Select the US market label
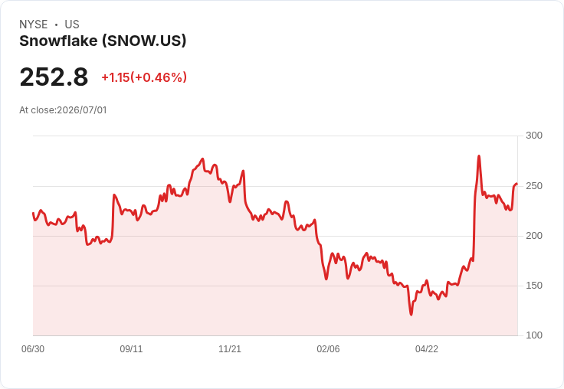The width and height of the screenshot is (564, 389). click(72, 25)
